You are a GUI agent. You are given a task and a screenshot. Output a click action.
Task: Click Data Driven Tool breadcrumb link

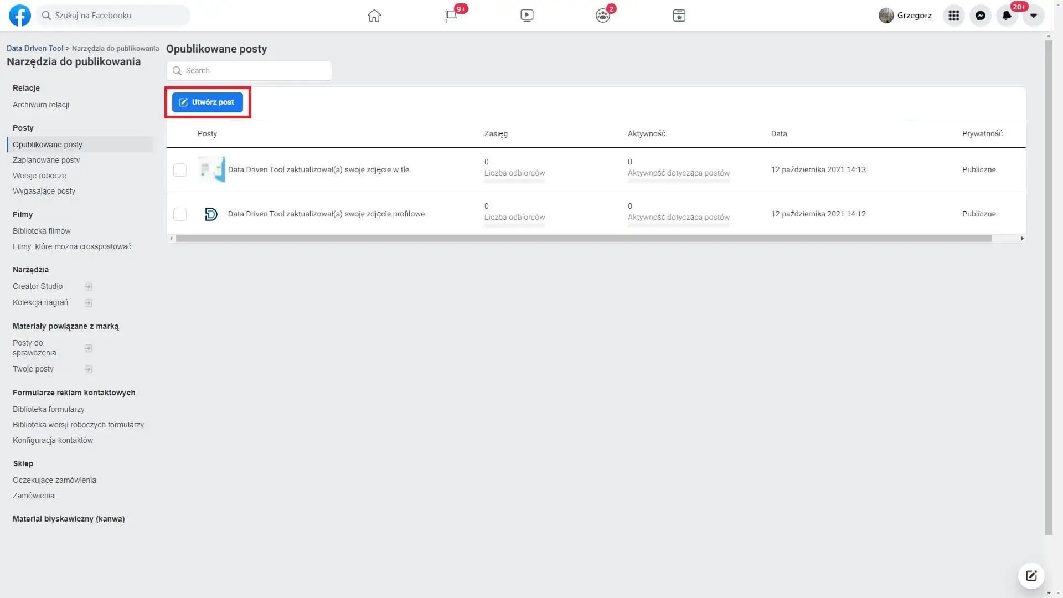pyautogui.click(x=35, y=48)
